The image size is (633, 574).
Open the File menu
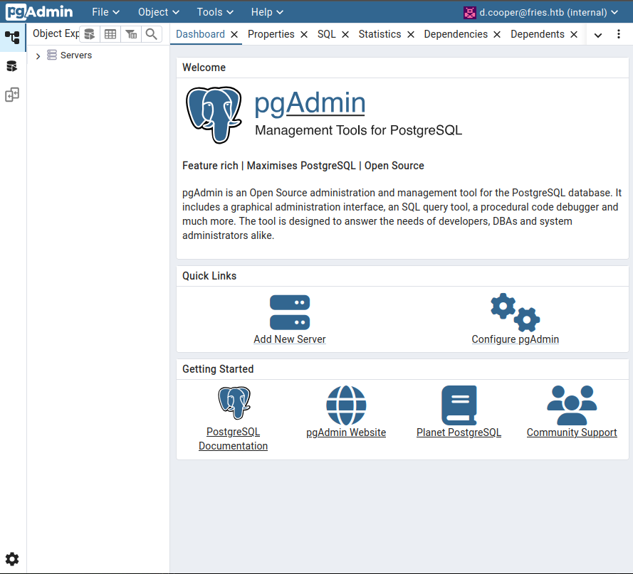[x=105, y=12]
